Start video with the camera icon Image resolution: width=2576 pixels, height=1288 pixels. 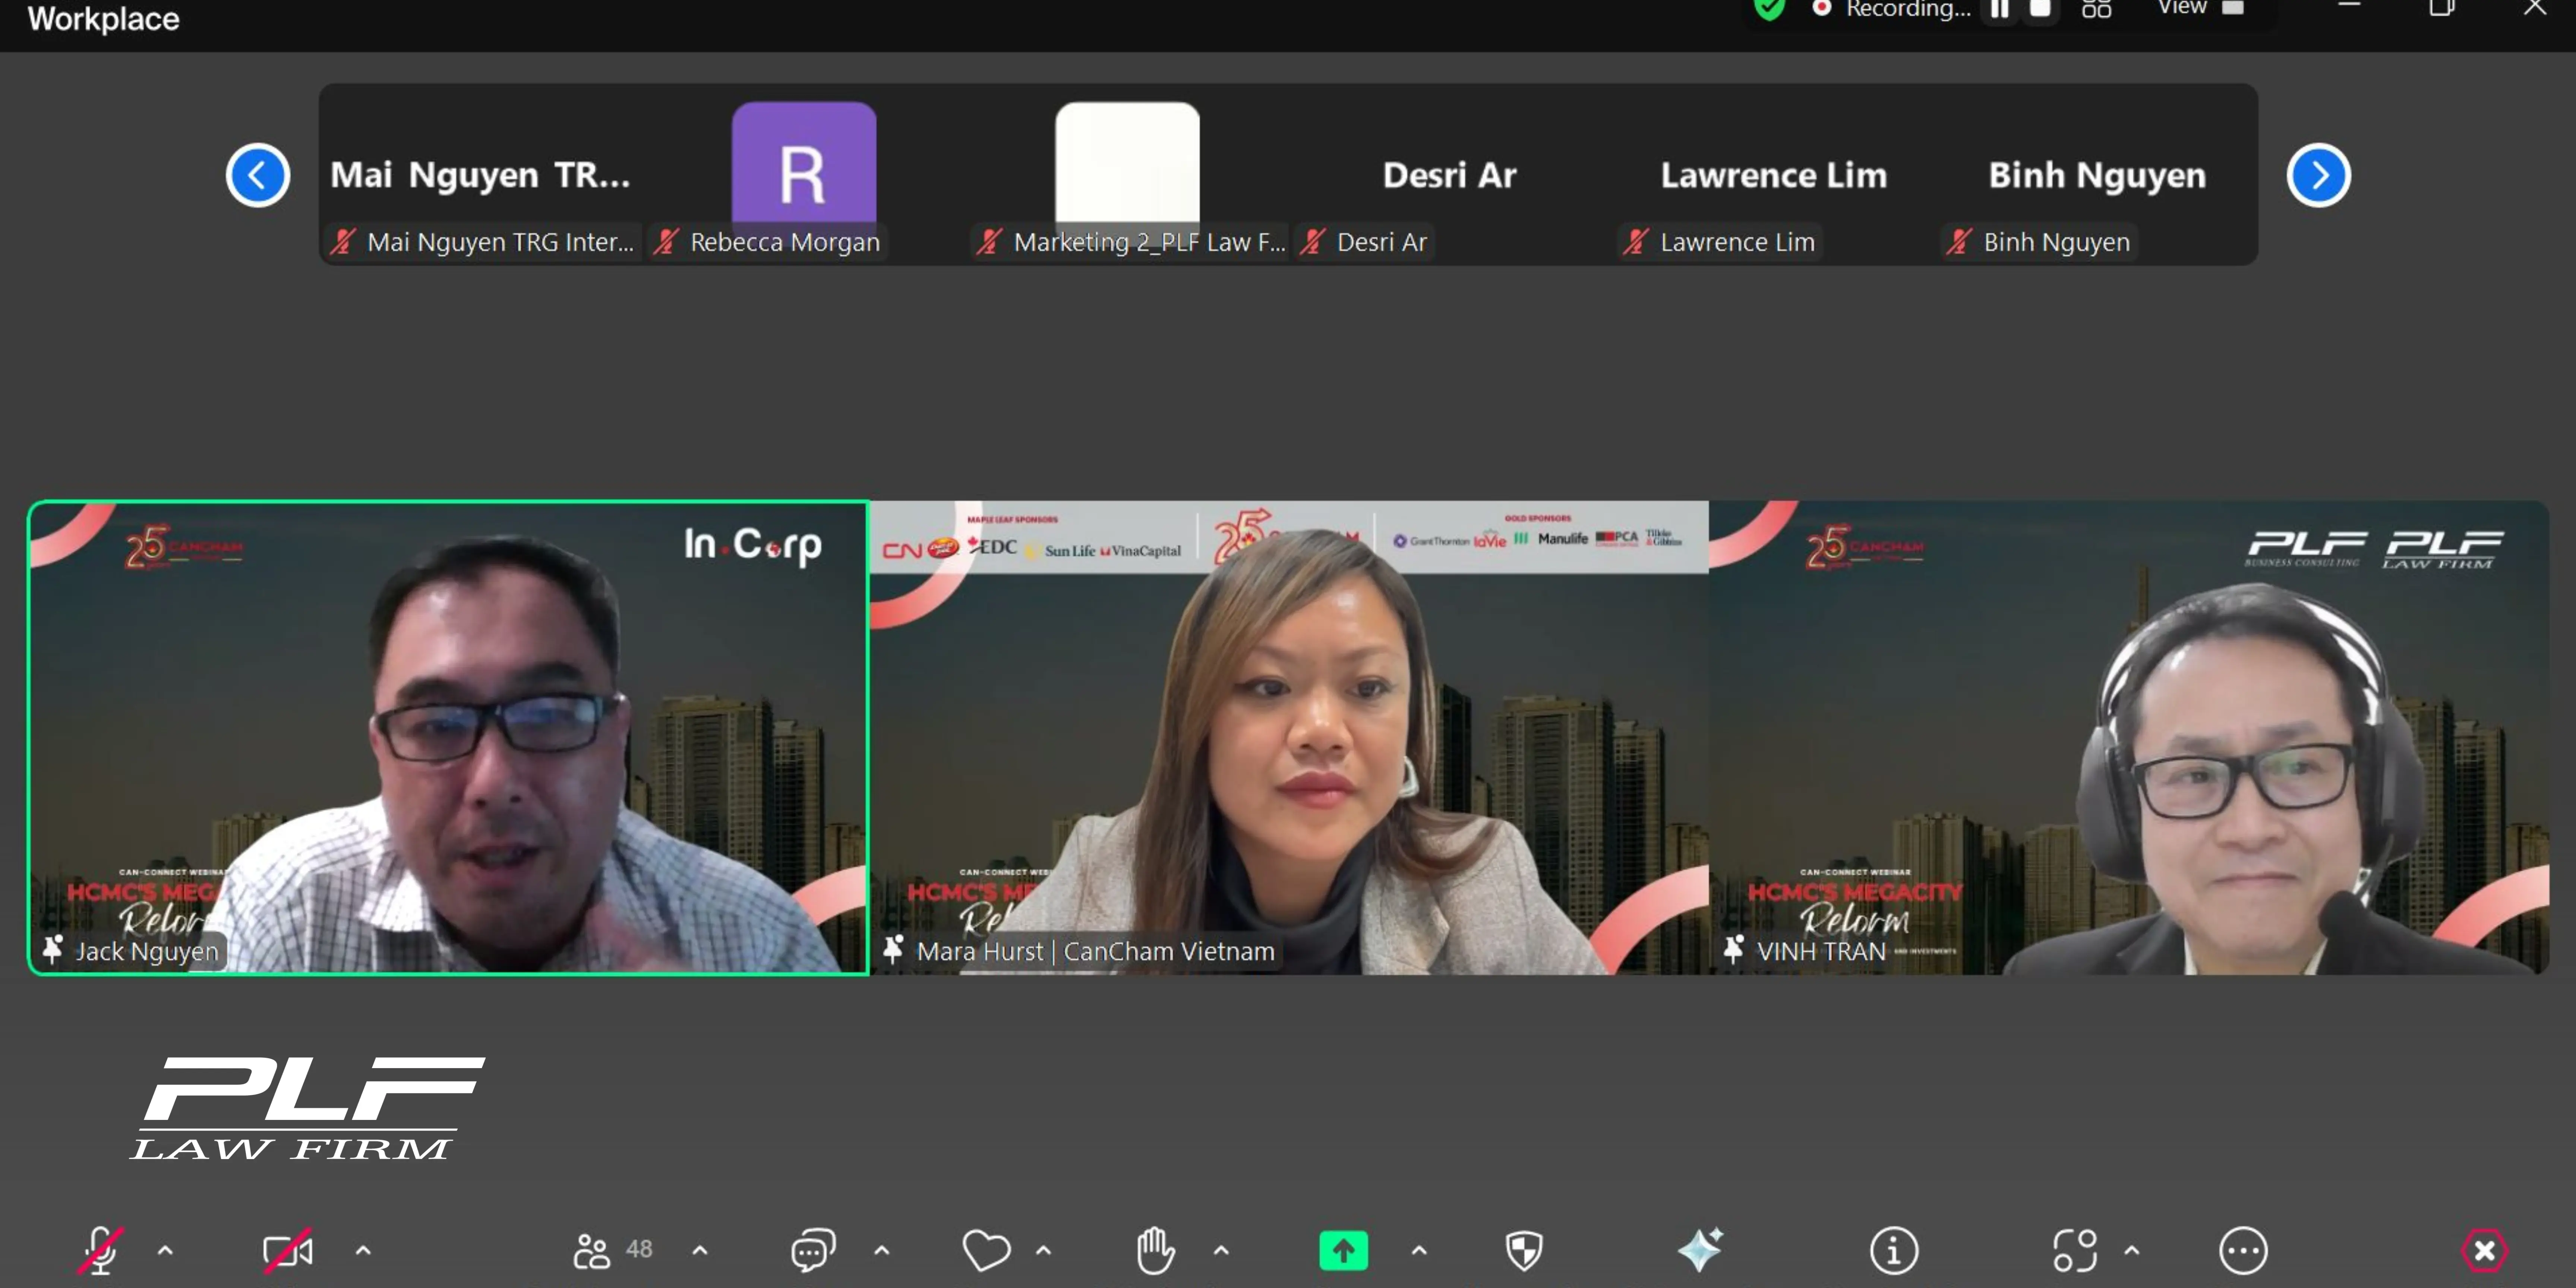point(288,1250)
